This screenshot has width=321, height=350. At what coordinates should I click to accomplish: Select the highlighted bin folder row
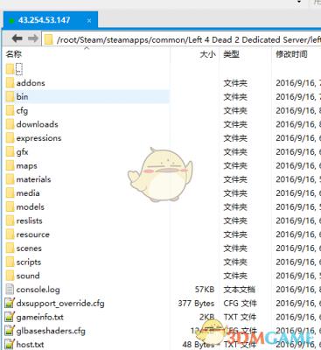[87, 96]
